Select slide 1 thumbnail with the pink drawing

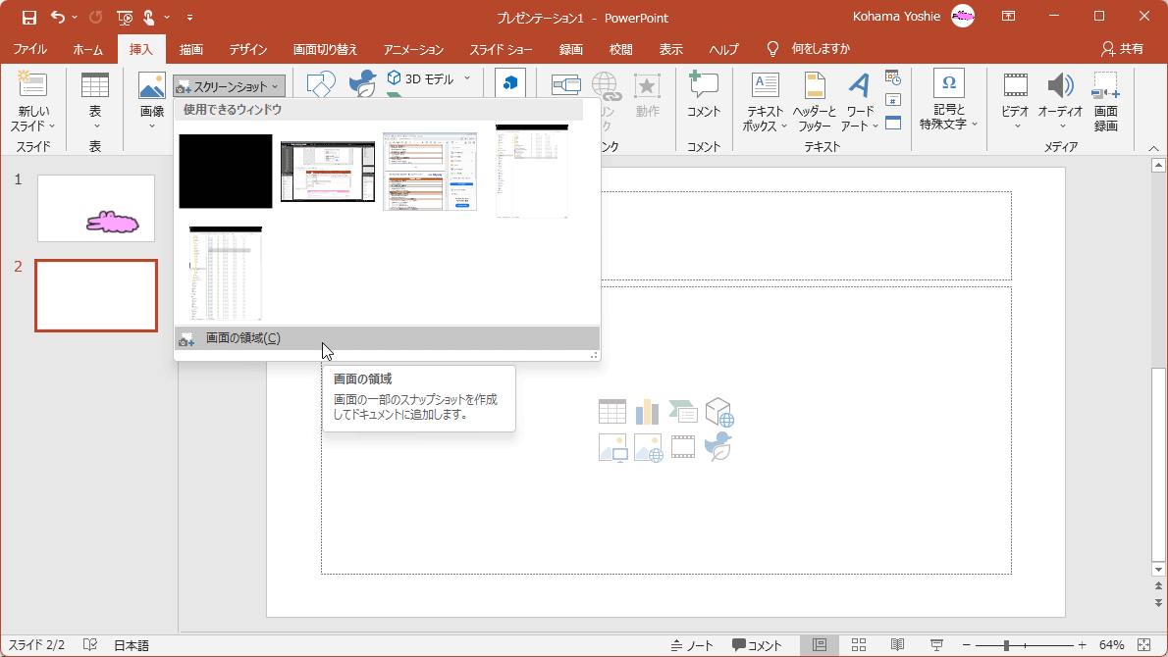(x=95, y=207)
